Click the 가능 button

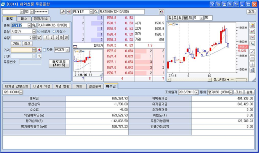(x=16, y=44)
